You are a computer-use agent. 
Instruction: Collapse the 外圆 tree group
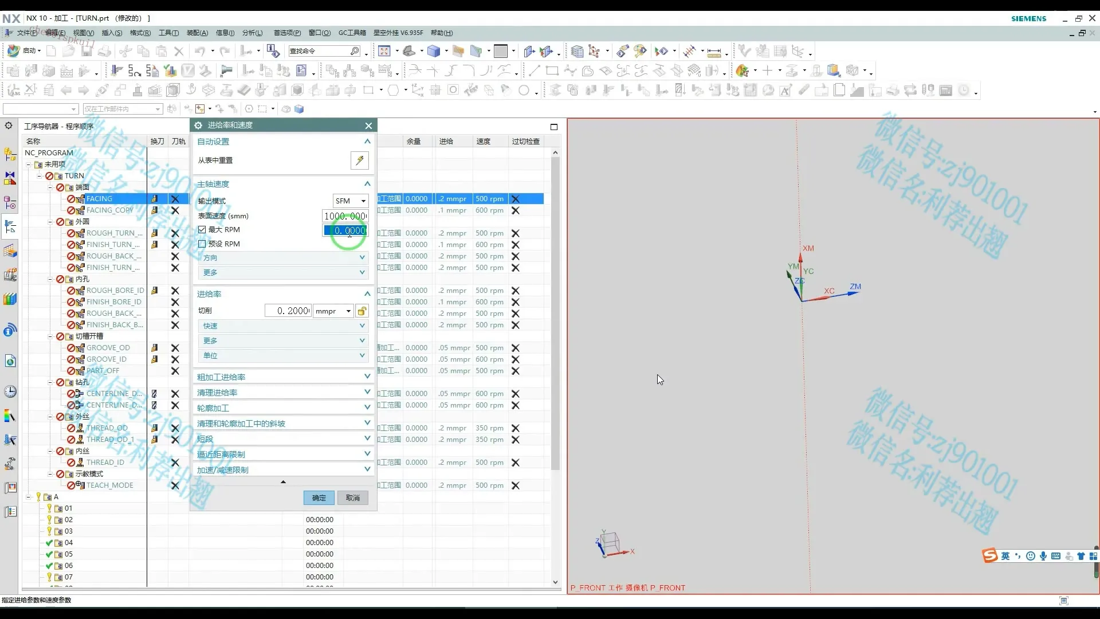(50, 222)
